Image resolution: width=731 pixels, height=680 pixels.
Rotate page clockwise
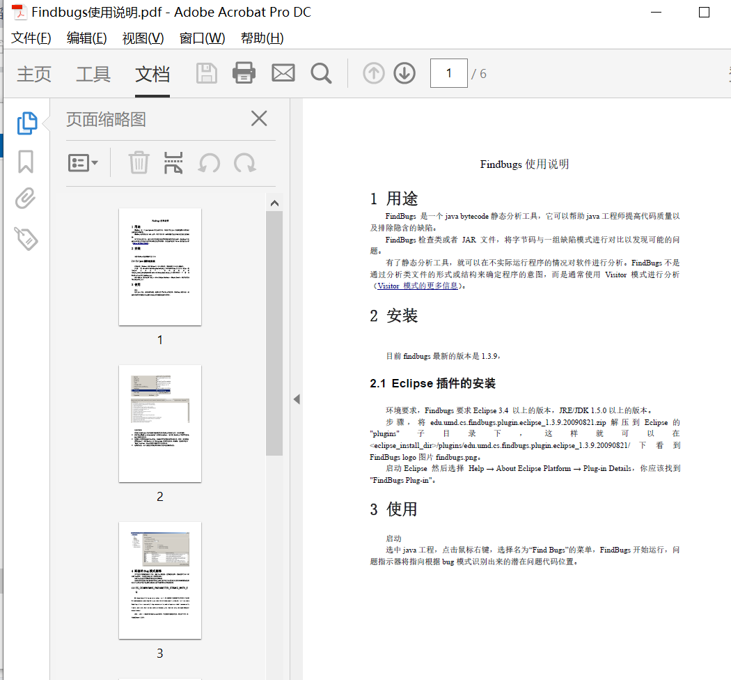[x=245, y=163]
